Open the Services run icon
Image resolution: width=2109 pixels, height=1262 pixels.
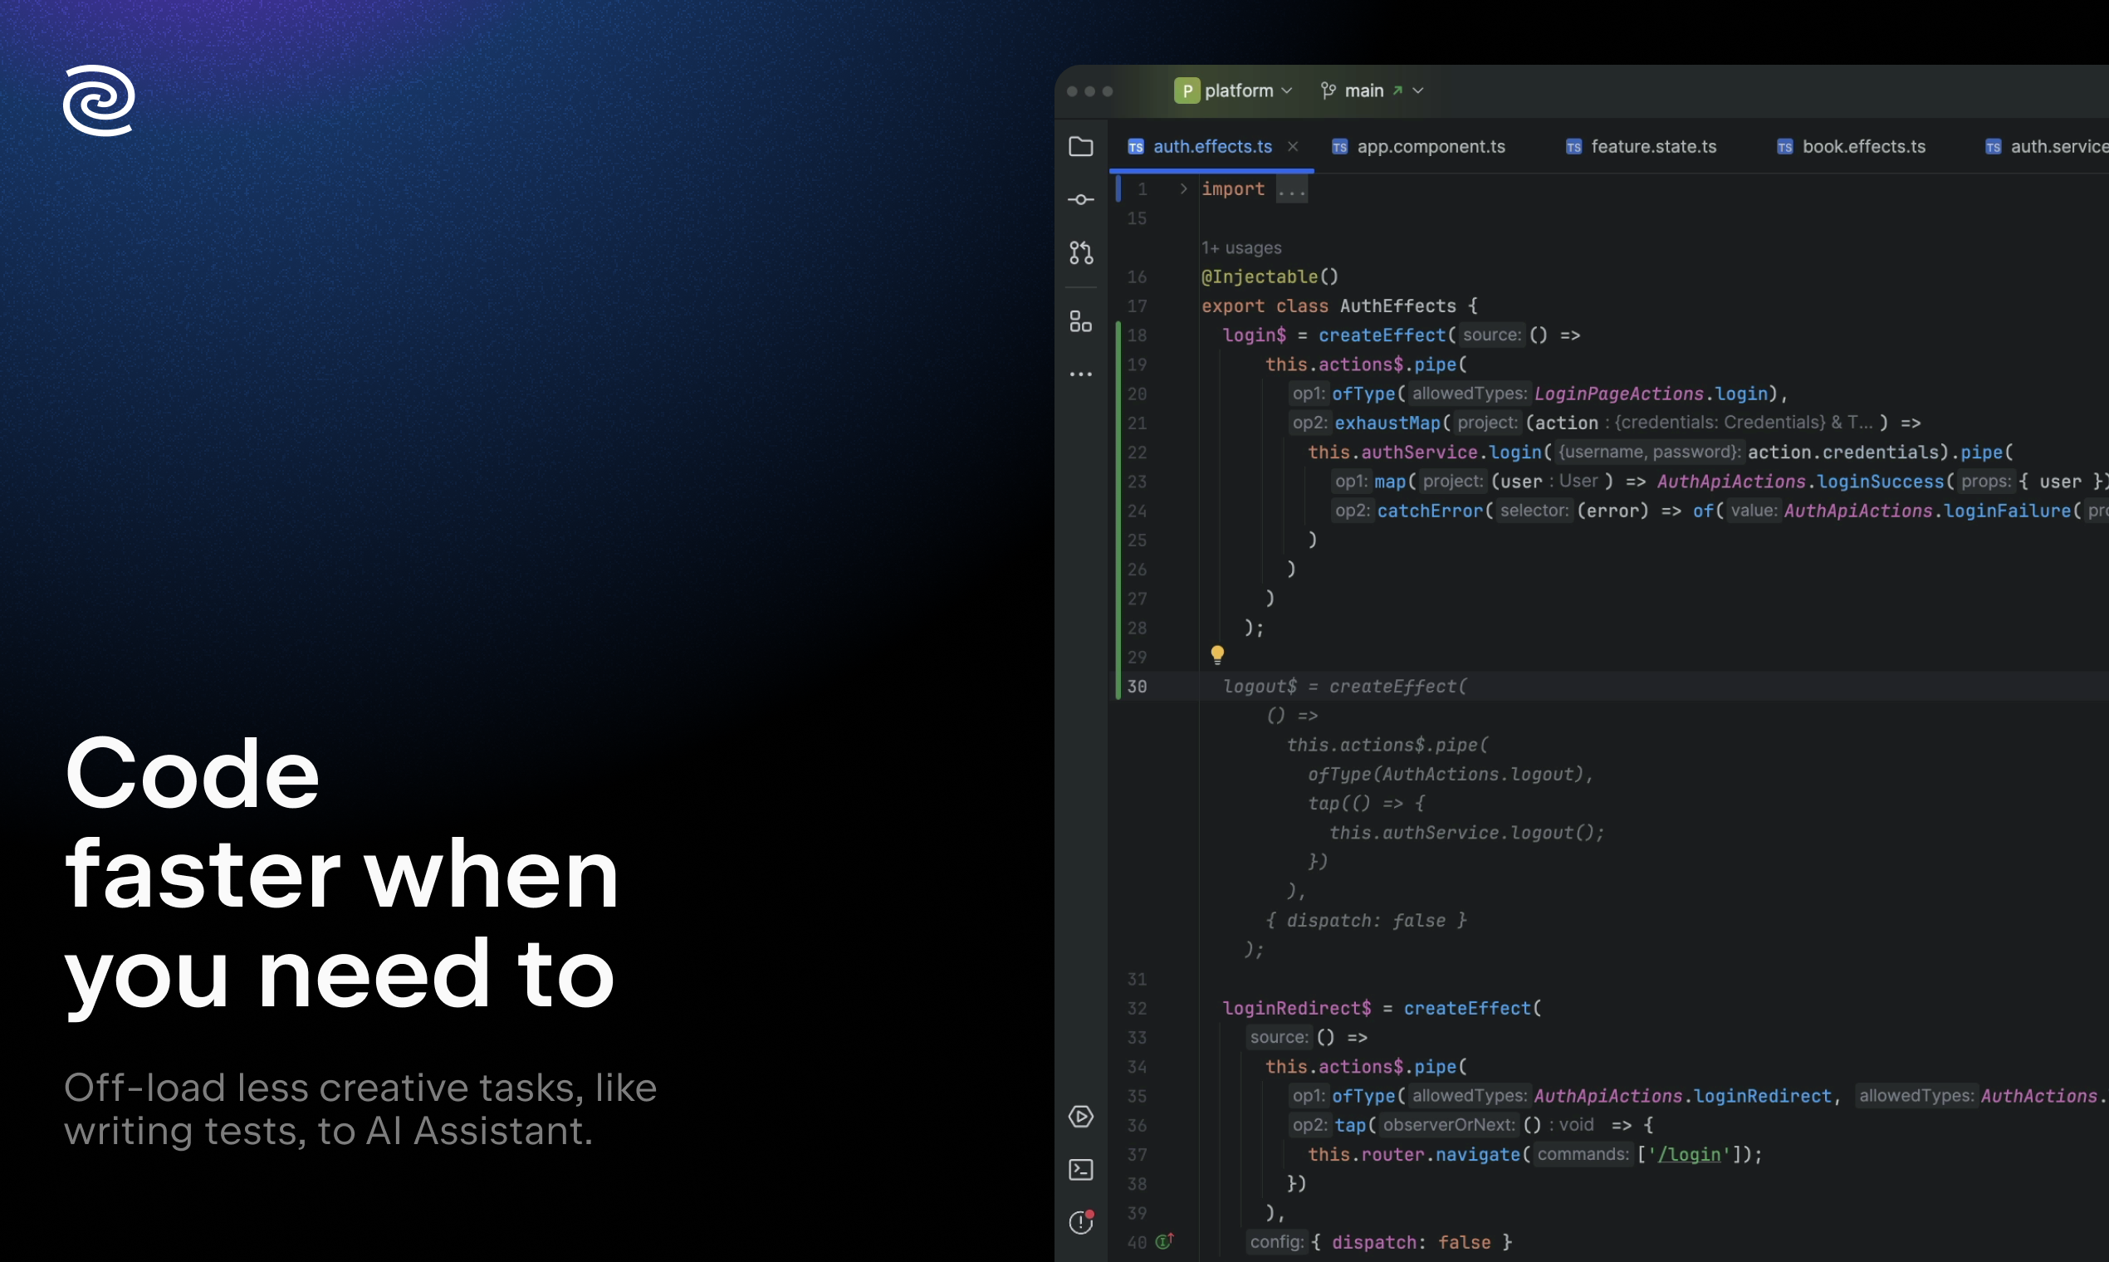(x=1081, y=1117)
